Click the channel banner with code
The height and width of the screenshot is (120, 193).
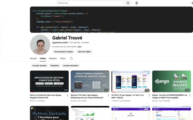click(x=112, y=19)
